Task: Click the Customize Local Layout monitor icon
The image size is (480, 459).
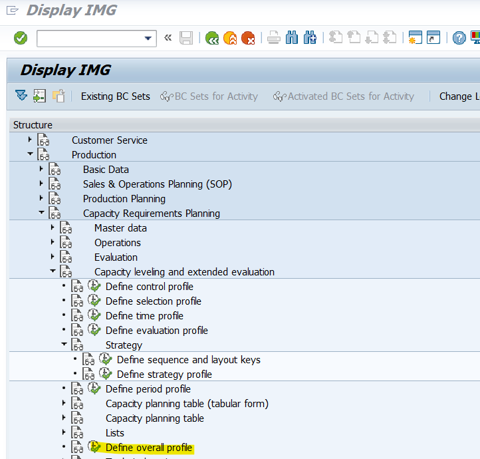Action: [x=475, y=38]
